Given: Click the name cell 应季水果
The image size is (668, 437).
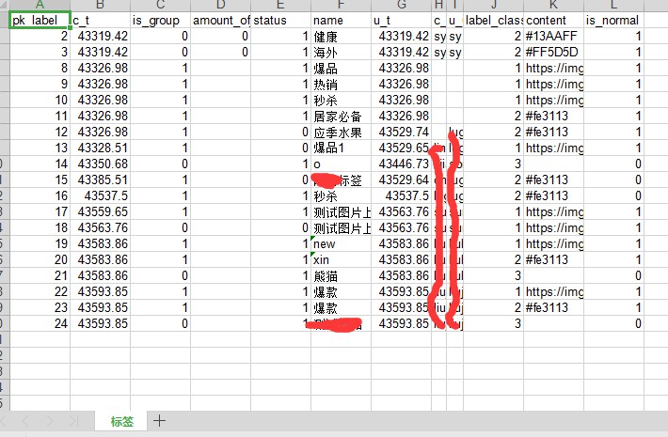Looking at the screenshot, I should (x=341, y=133).
